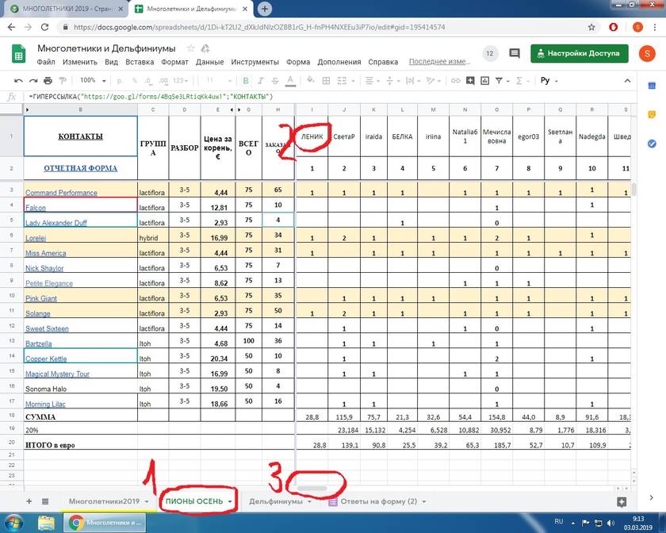Open the text color picker
The height and width of the screenshot is (533, 666).
[290, 80]
